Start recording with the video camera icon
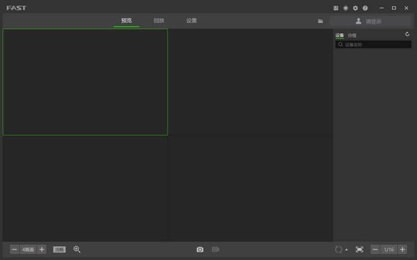The height and width of the screenshot is (260, 417). 215,250
